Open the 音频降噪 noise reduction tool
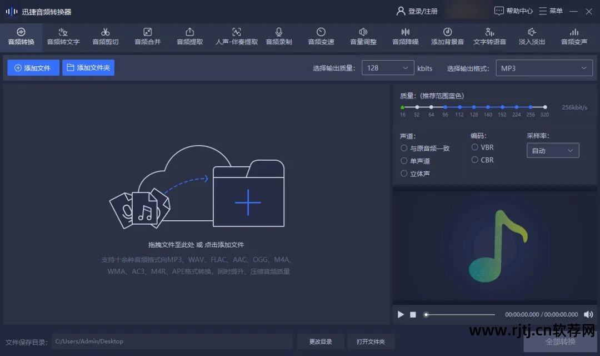 click(x=404, y=37)
